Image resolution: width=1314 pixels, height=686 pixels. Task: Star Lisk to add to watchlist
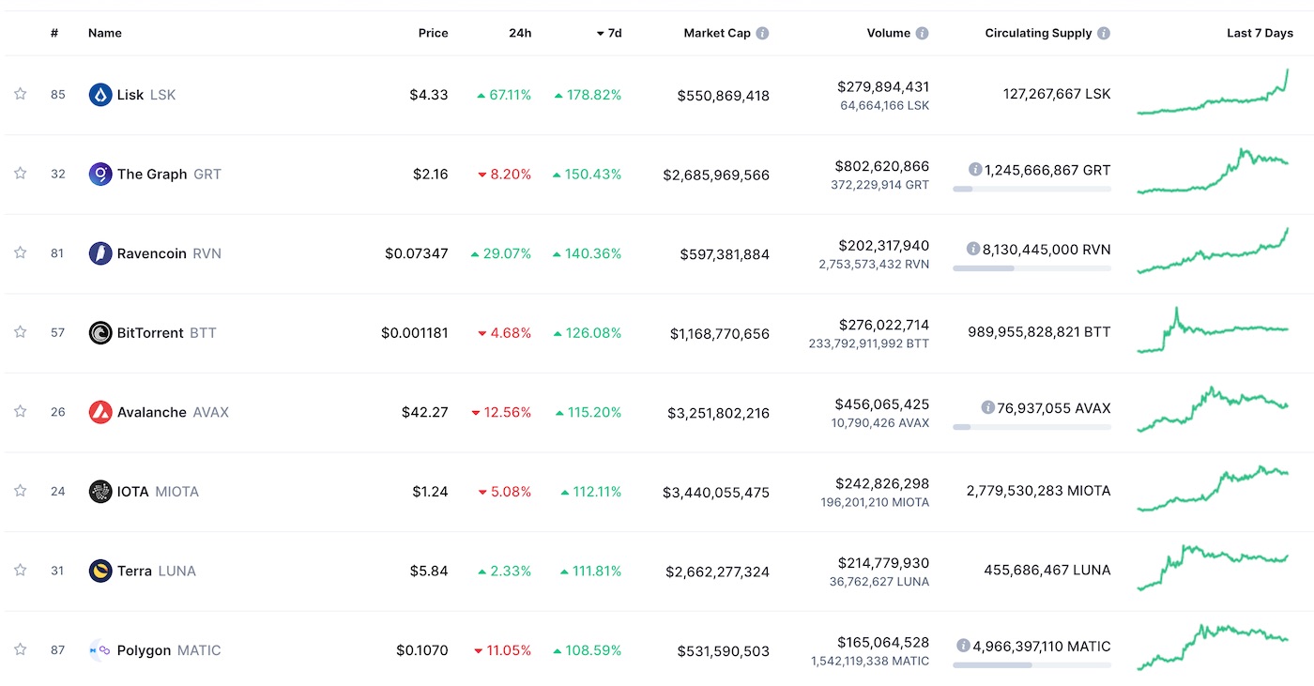(x=20, y=94)
